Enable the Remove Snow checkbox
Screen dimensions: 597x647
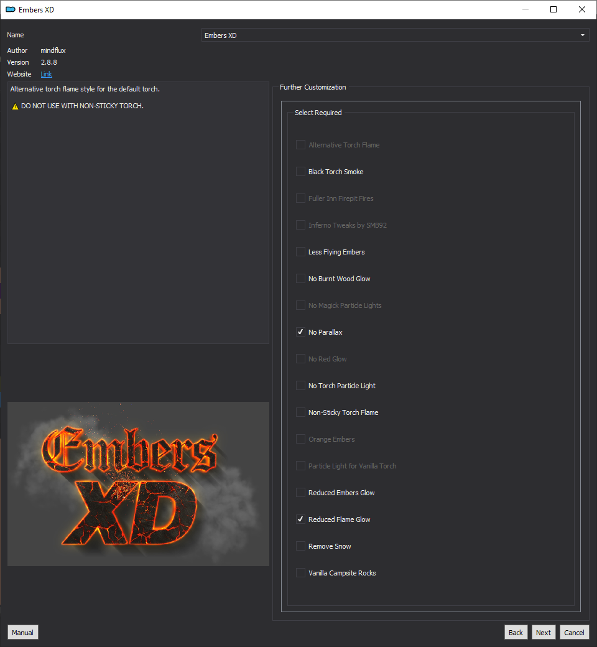pos(300,546)
